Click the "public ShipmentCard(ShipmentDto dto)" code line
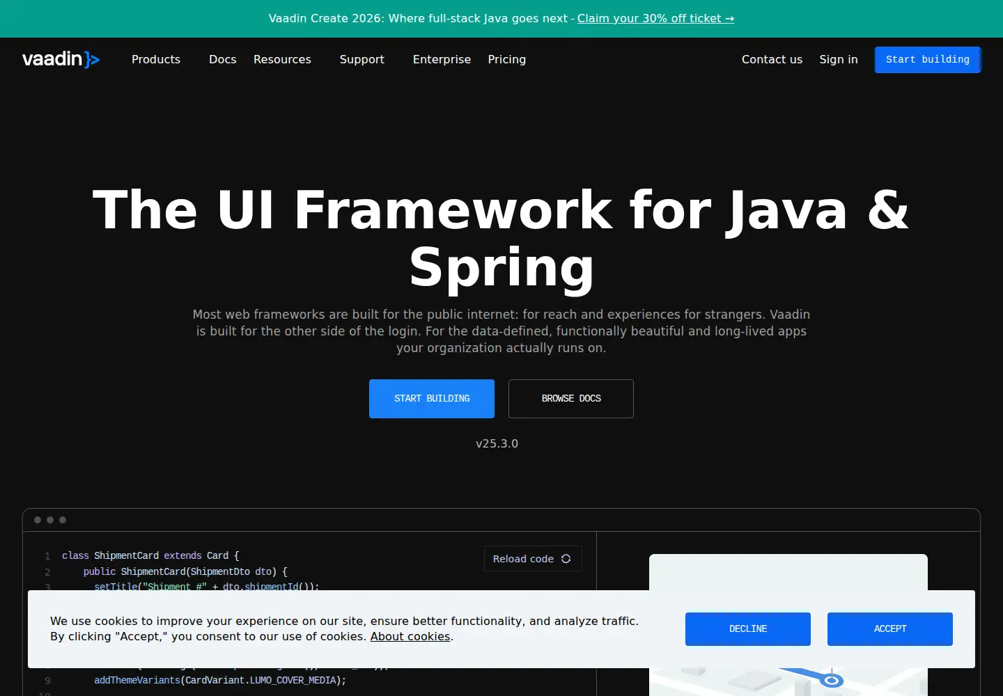 pos(185,571)
